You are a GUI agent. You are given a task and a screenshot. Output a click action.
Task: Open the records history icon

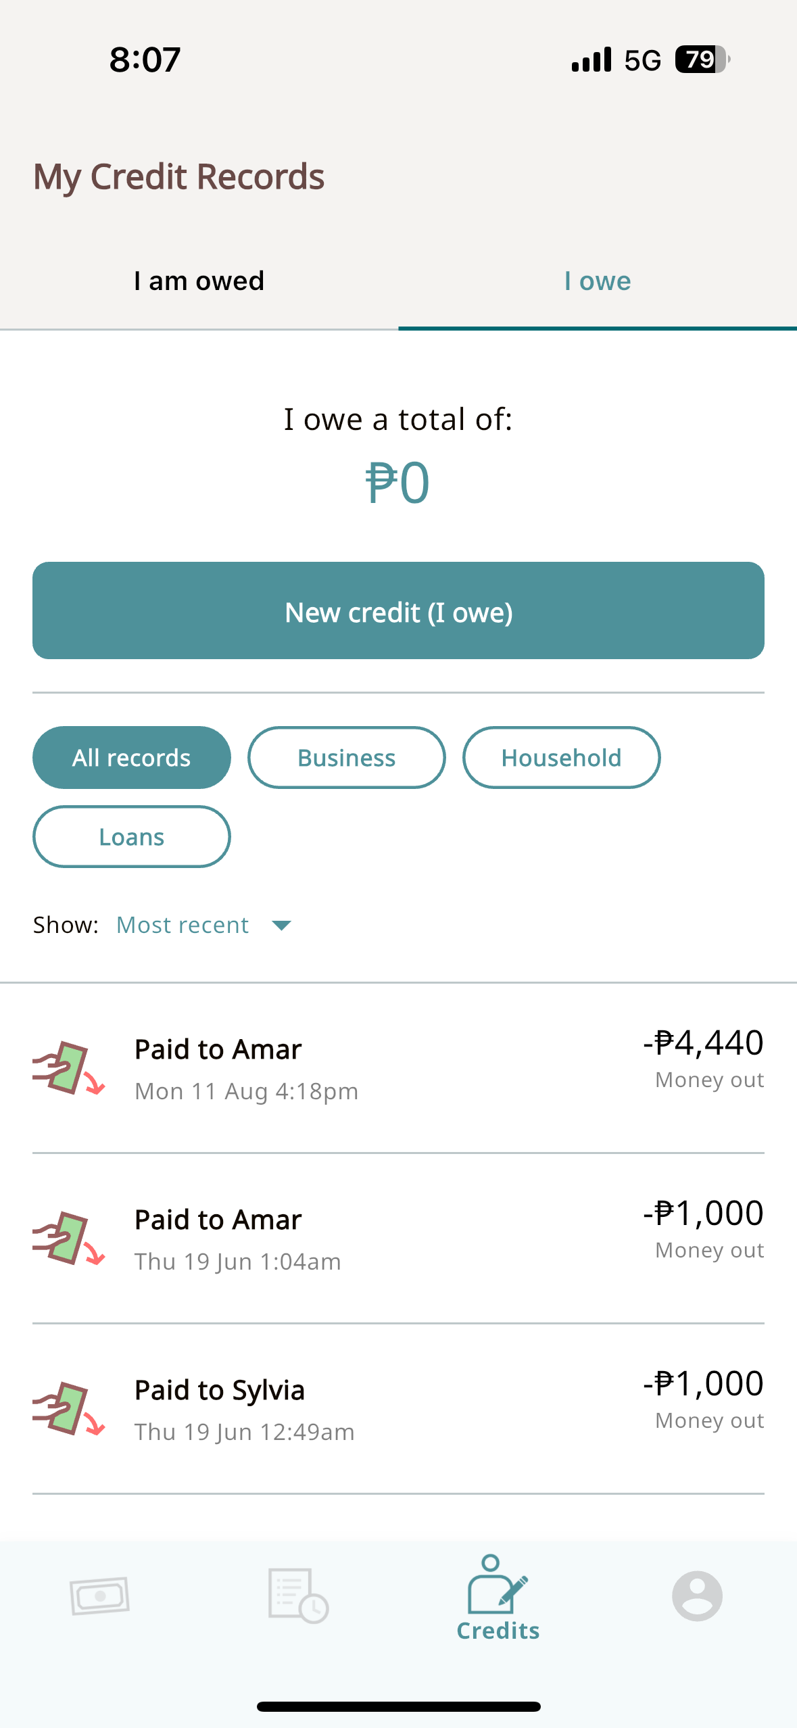298,1596
